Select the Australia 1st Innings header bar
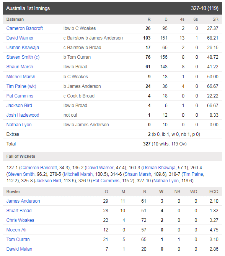This screenshot has width=225, height=256. pos(112,8)
